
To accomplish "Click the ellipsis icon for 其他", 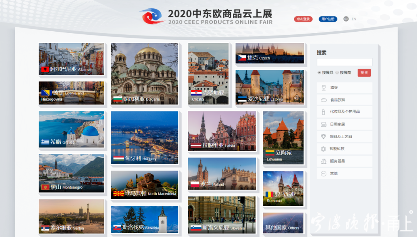I will pos(324,174).
